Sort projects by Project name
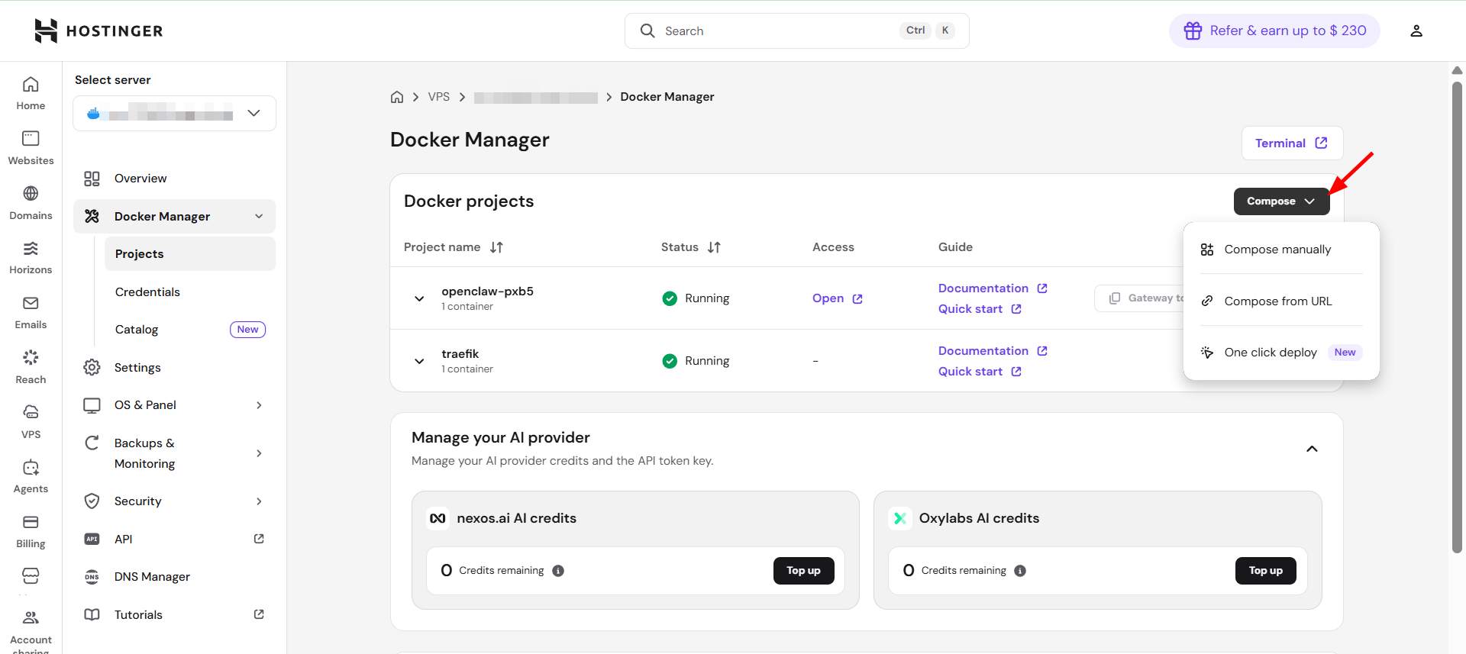The height and width of the screenshot is (654, 1466). [496, 247]
